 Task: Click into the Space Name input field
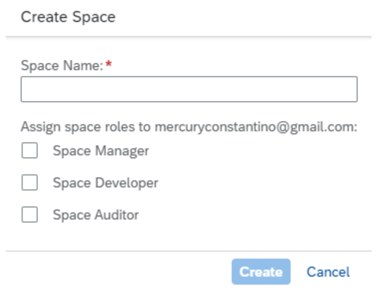(x=189, y=89)
